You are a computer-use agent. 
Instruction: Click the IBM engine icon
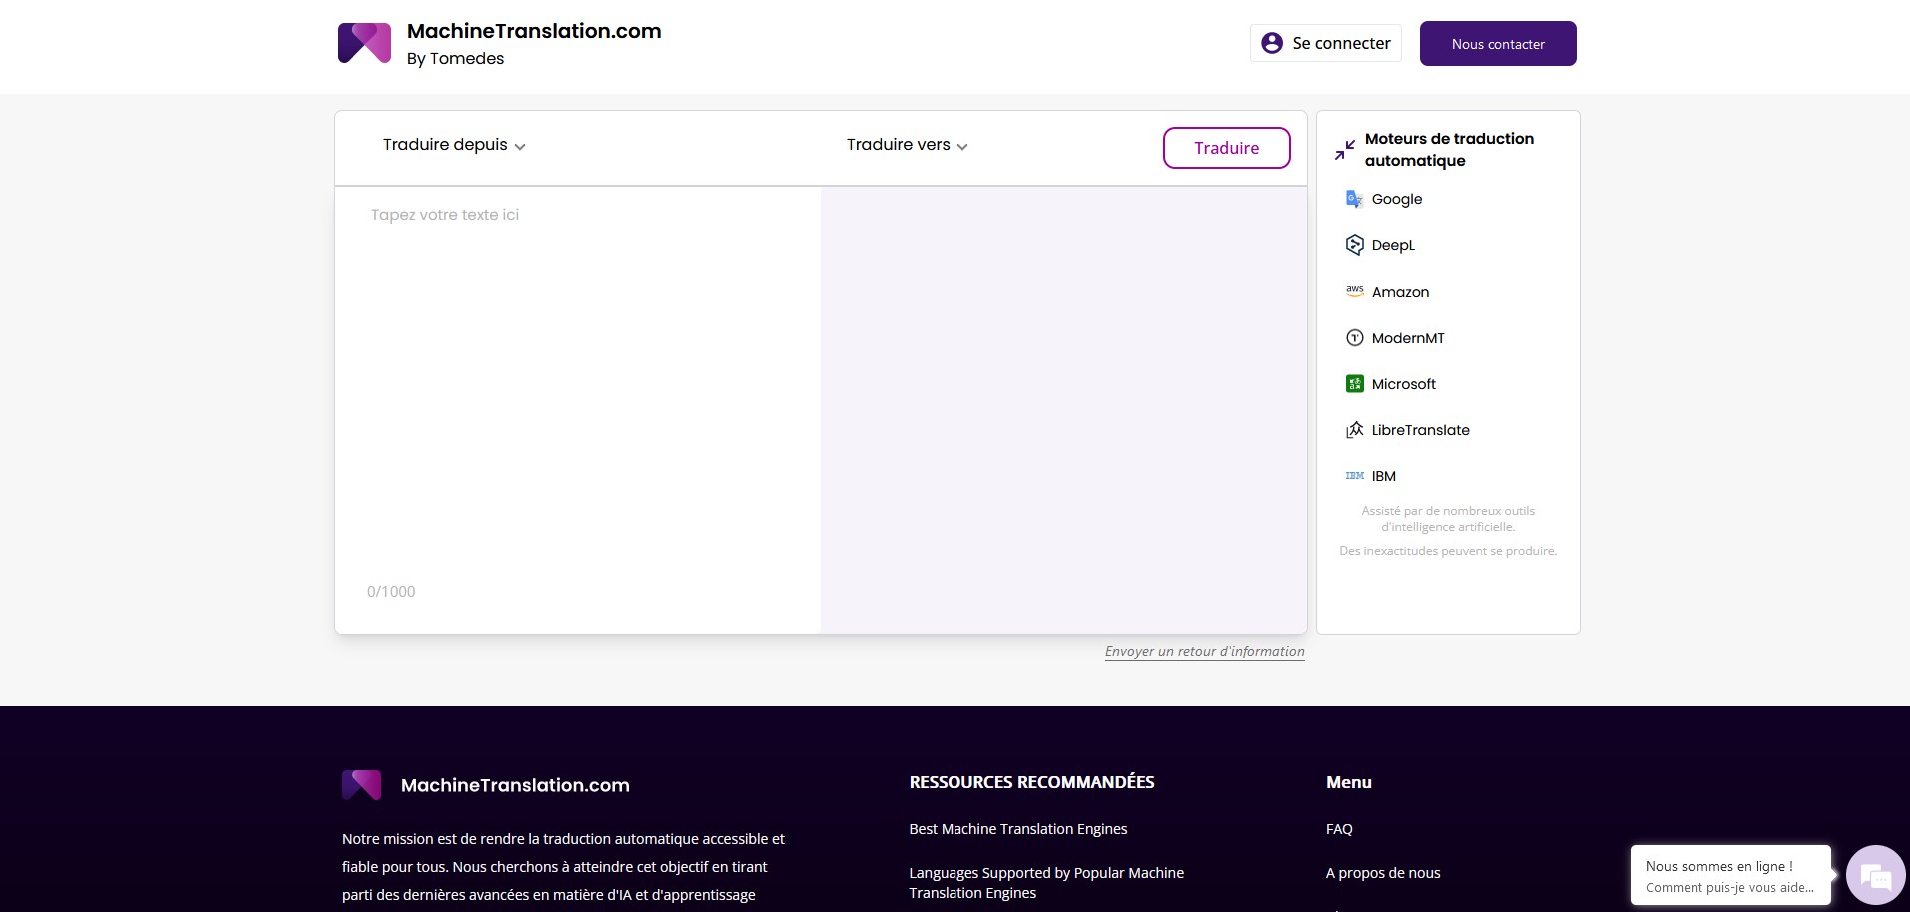click(1354, 476)
